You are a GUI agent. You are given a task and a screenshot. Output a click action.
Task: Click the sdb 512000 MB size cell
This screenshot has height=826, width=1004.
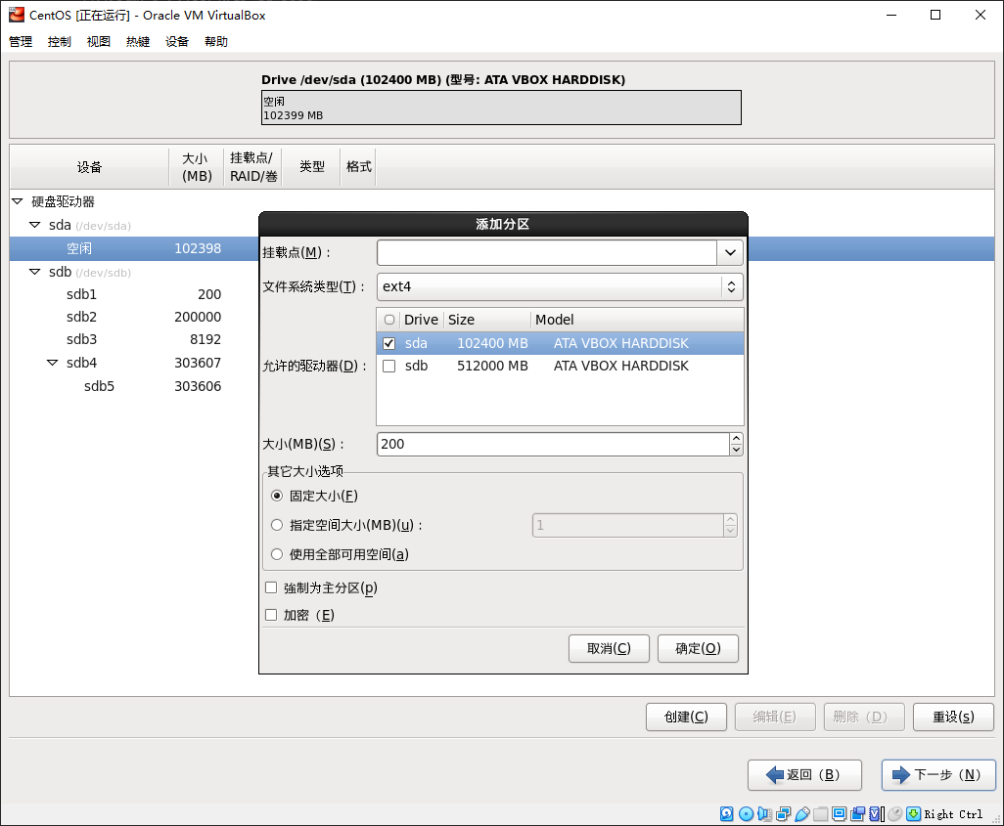coord(492,366)
